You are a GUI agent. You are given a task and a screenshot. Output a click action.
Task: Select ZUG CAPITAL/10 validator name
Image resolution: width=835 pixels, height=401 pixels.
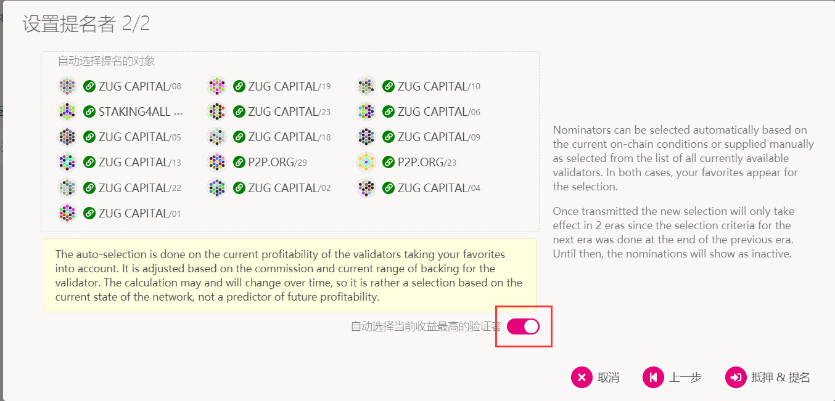click(439, 86)
